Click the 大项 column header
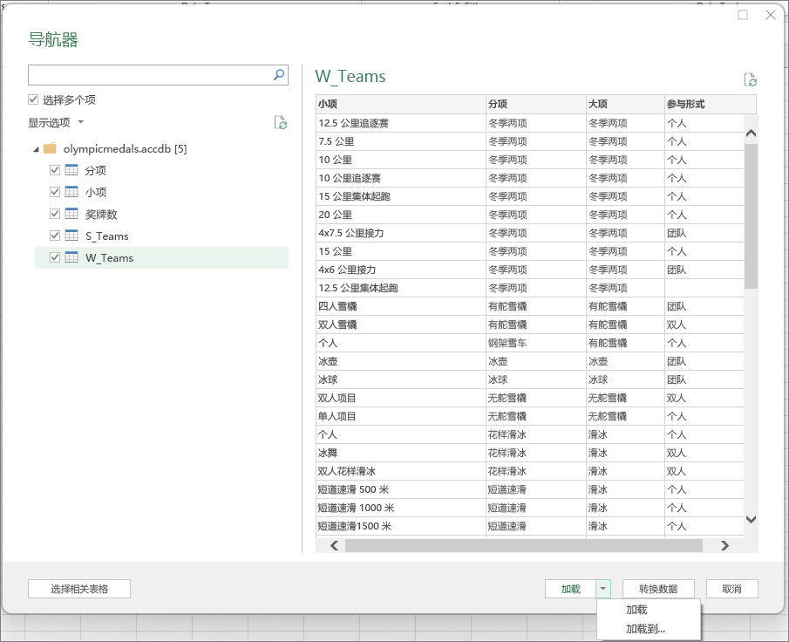Viewport: 789px width, 642px height. point(625,104)
